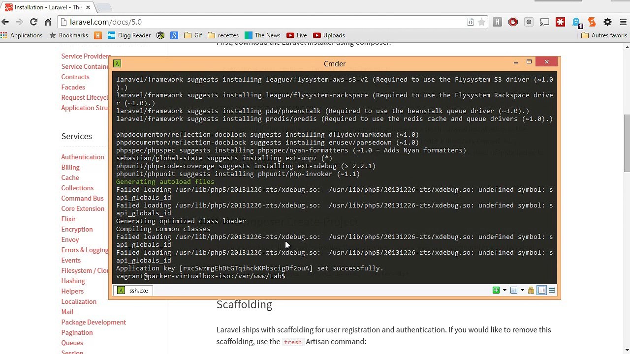630x354 pixels.
Task: Click the gray record-circle extension icon
Action: pyautogui.click(x=529, y=22)
